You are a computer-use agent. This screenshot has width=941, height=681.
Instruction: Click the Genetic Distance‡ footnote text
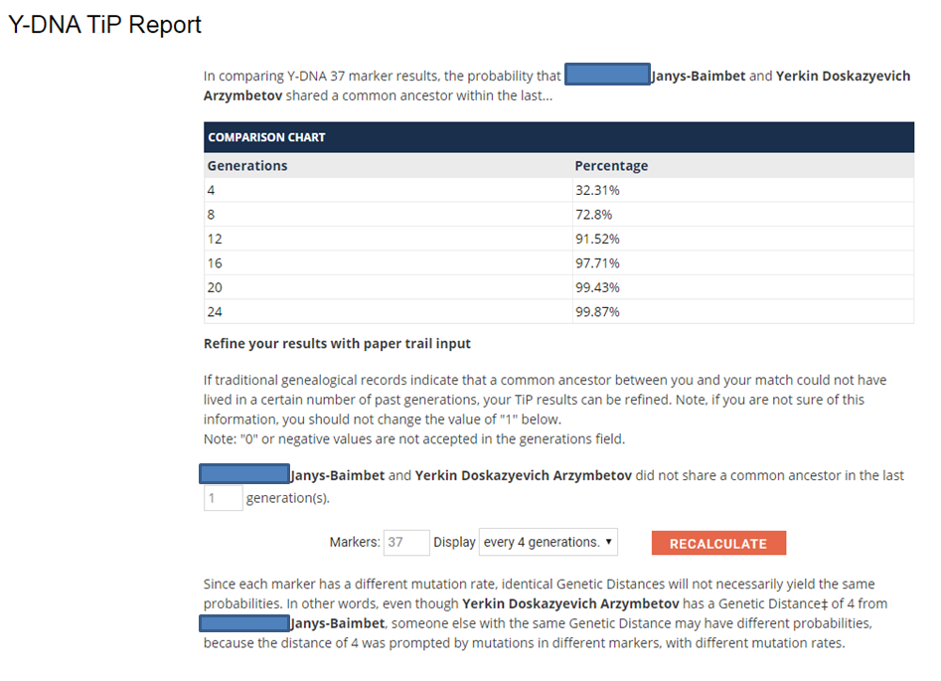click(773, 603)
